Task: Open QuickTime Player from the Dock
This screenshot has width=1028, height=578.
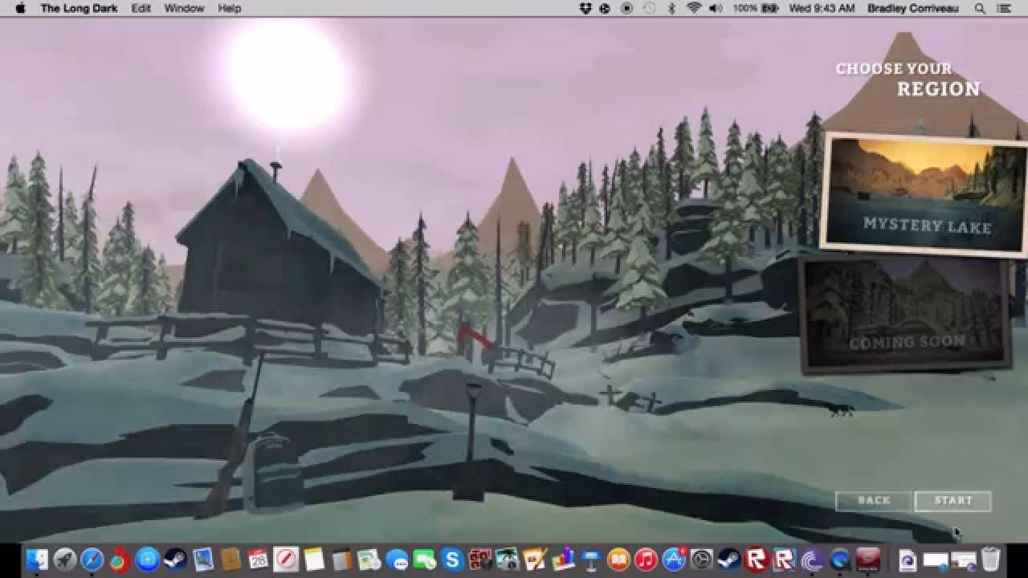Action: pyautogui.click(x=839, y=559)
